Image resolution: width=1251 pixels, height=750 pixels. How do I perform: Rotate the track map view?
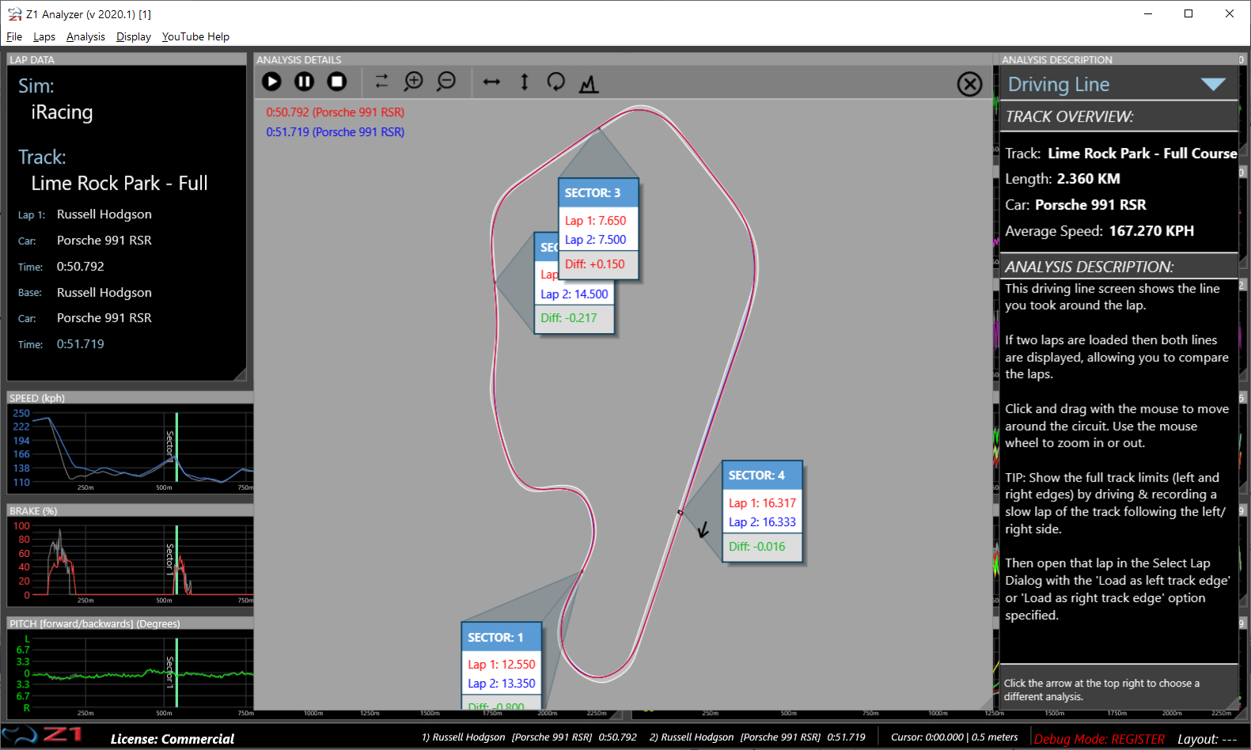click(x=556, y=81)
